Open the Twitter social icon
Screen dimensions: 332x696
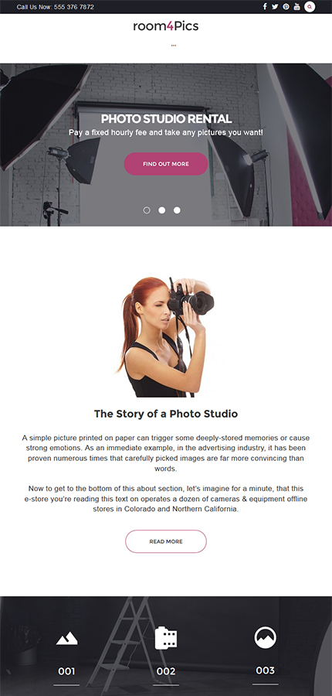(275, 7)
